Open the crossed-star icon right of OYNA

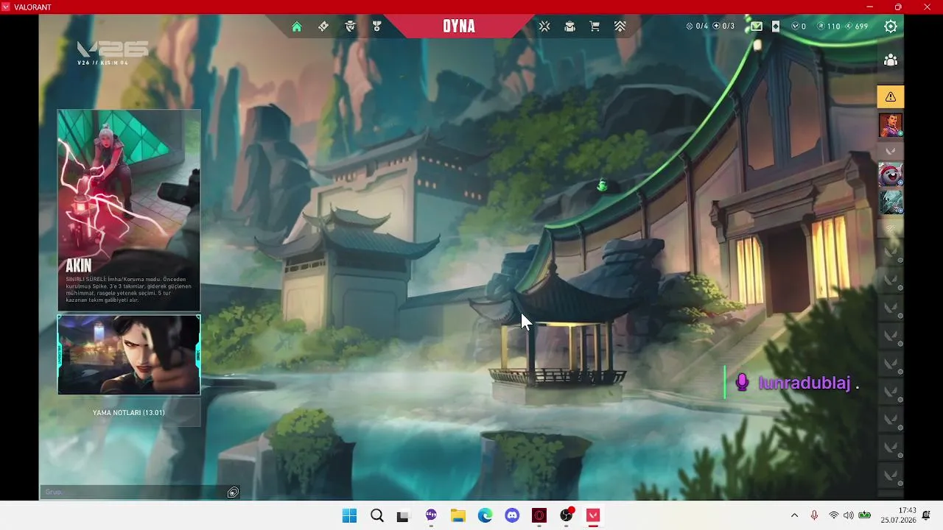click(544, 26)
